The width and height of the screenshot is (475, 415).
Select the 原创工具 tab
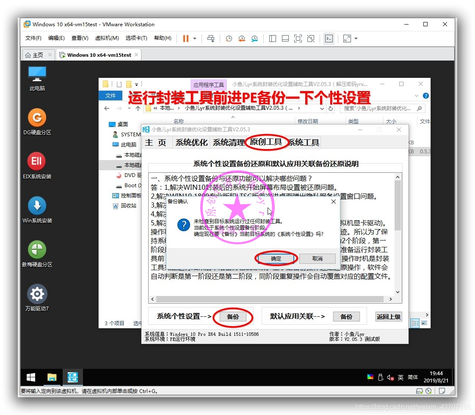(266, 142)
